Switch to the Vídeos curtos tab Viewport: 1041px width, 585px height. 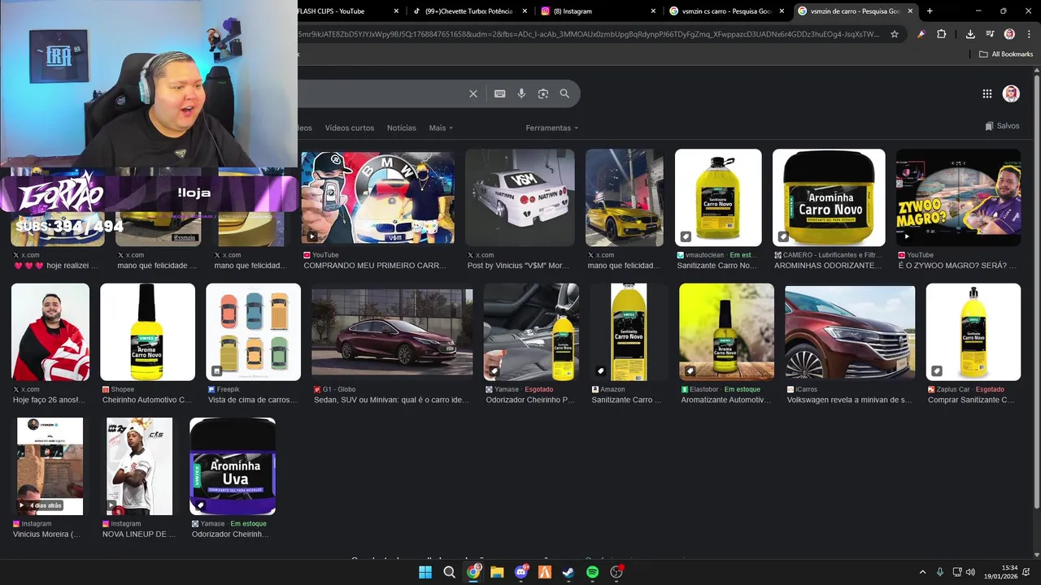click(350, 128)
